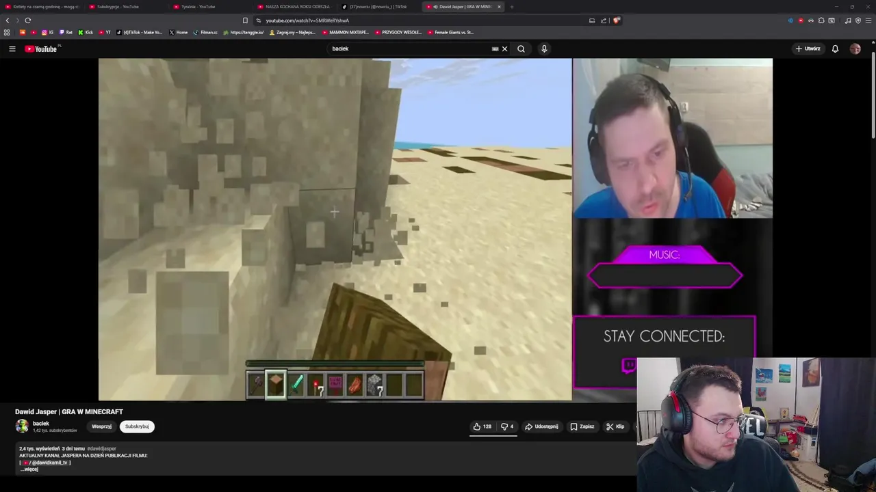Open the extensions puzzle-piece icon

click(821, 20)
